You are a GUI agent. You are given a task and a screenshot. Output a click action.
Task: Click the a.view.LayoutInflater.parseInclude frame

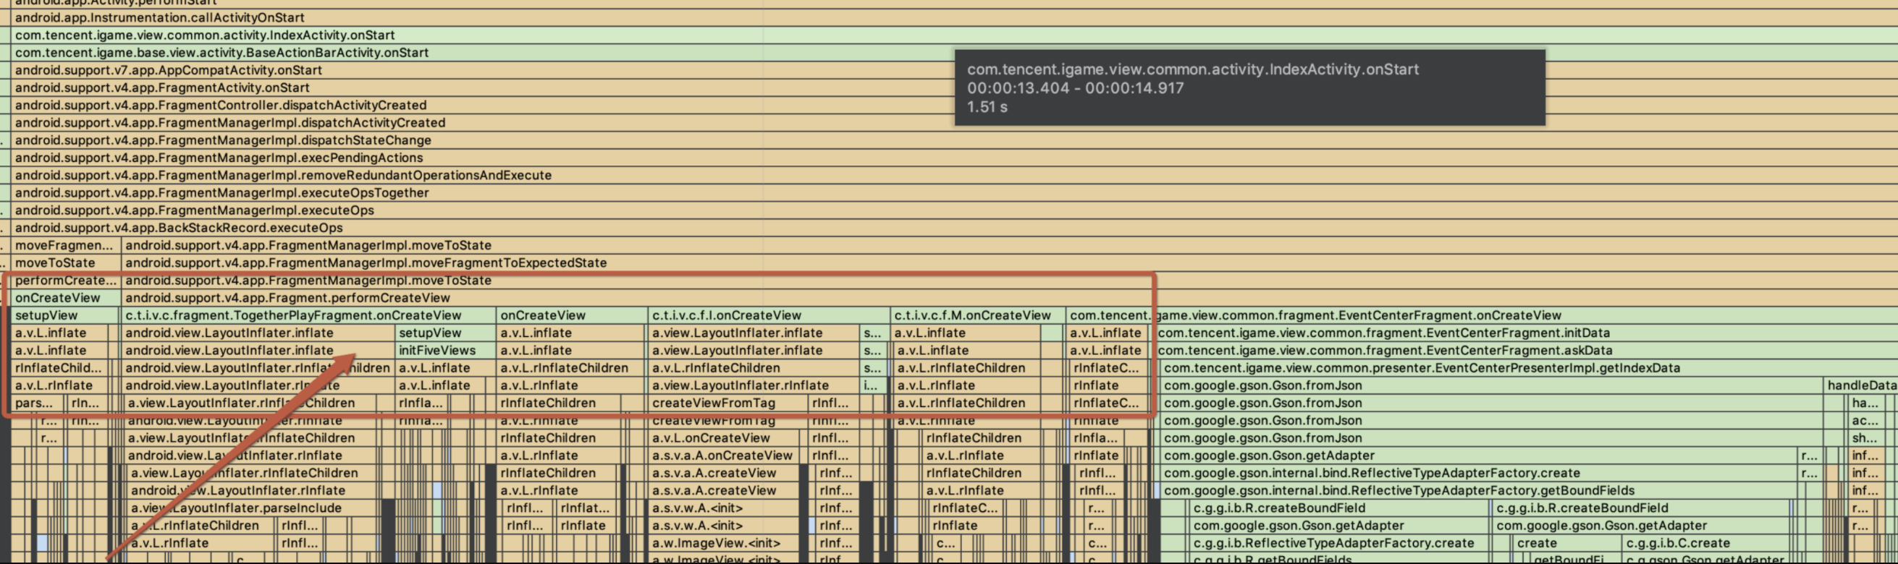coord(255,509)
